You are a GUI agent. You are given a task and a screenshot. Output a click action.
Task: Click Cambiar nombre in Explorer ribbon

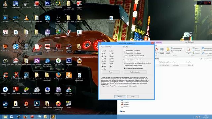pyautogui.click(x=162, y=51)
